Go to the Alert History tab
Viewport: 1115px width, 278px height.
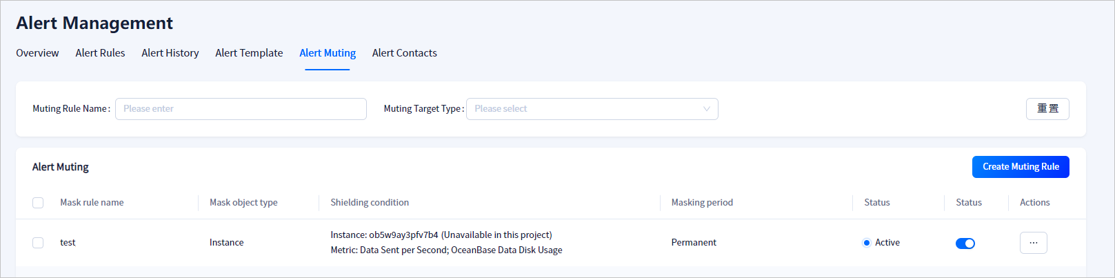170,53
